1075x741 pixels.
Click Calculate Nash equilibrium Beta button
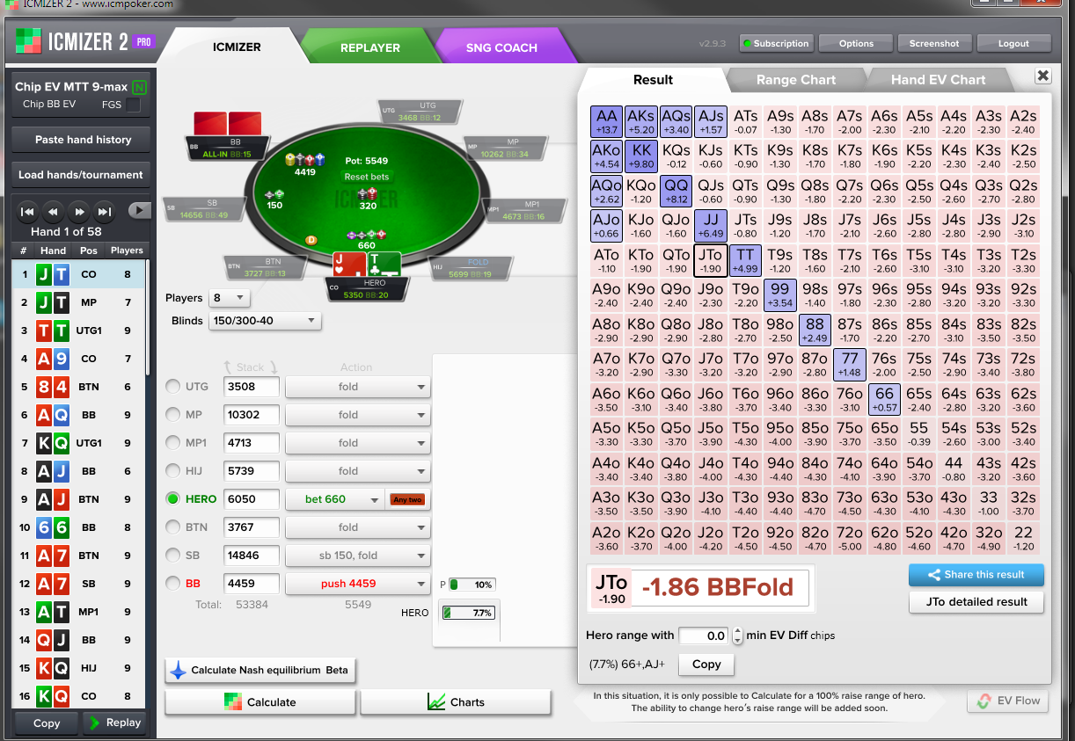pyautogui.click(x=260, y=670)
